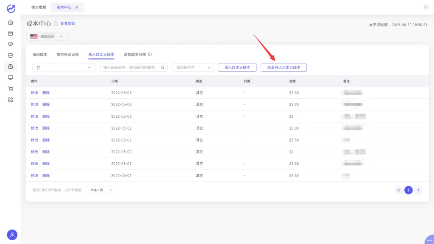
Task: Select page 1 in pagination
Action: [408, 190]
